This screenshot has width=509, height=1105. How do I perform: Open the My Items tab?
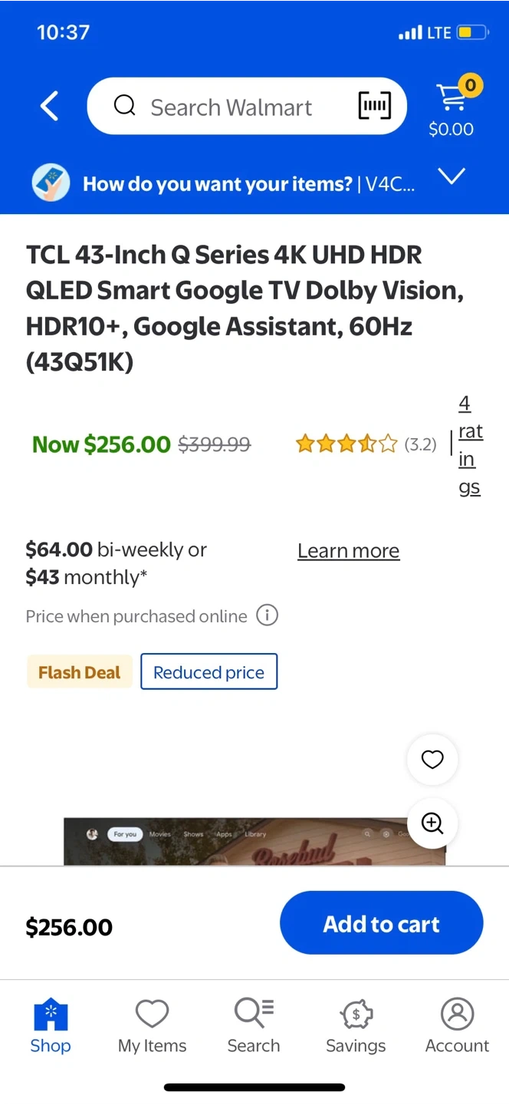click(152, 1026)
